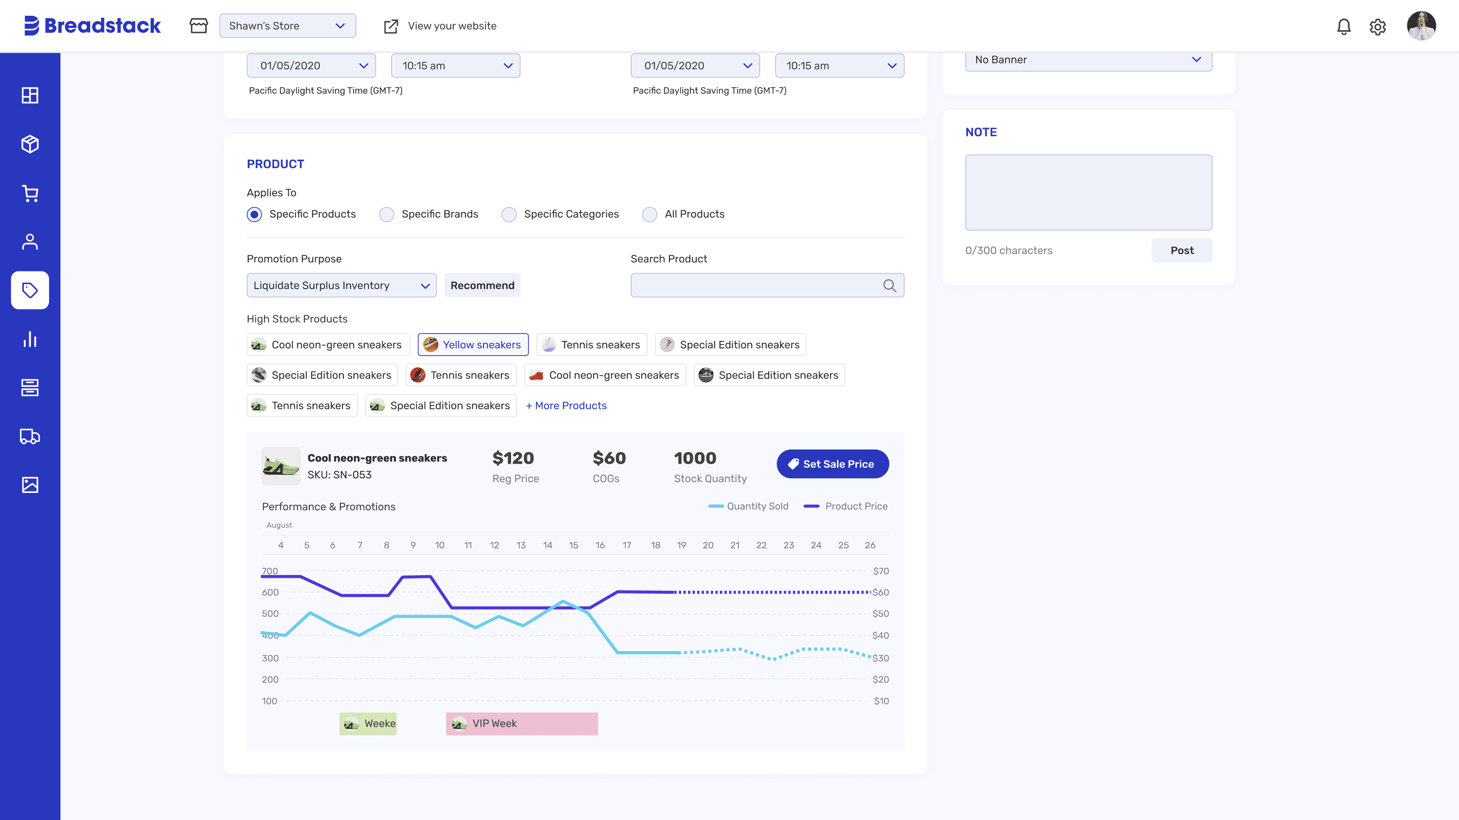The image size is (1459, 820).
Task: Click the + More Products link
Action: [566, 405]
